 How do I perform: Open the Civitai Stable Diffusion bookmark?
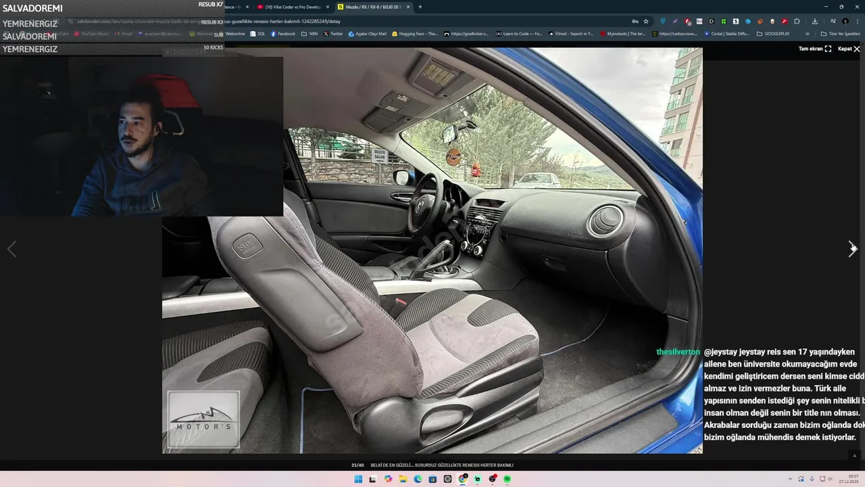(726, 34)
